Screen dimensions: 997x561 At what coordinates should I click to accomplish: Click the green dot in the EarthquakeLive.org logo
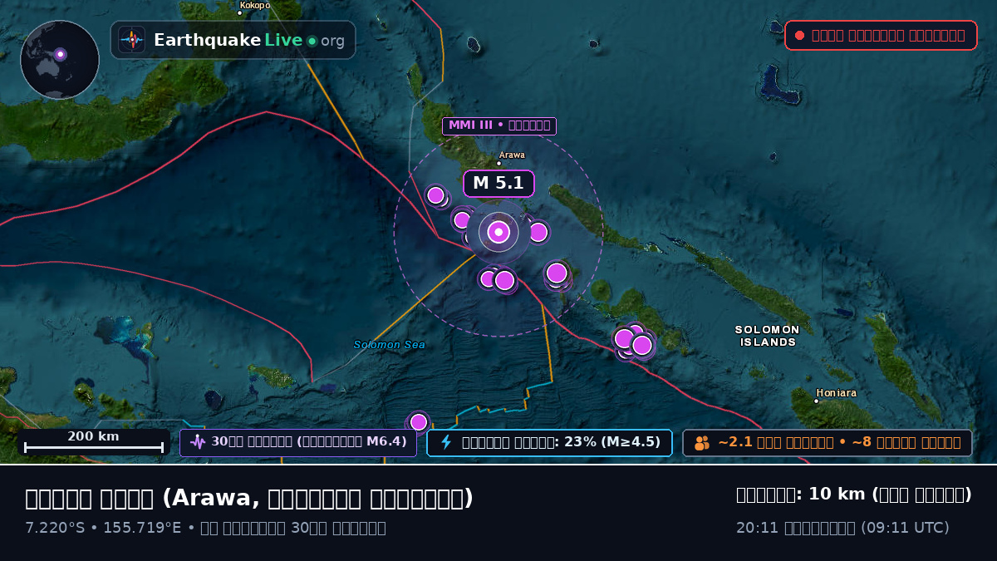312,41
